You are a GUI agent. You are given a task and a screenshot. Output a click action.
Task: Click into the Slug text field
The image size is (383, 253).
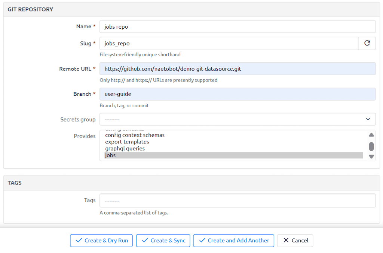tap(229, 44)
